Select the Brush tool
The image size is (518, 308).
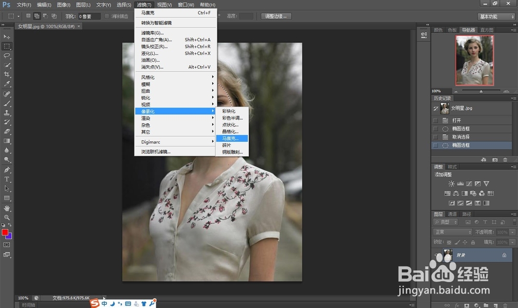click(7, 104)
